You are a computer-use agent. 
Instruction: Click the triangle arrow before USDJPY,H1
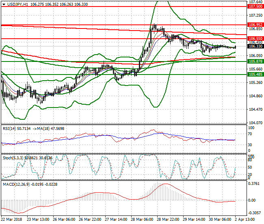point(3,4)
